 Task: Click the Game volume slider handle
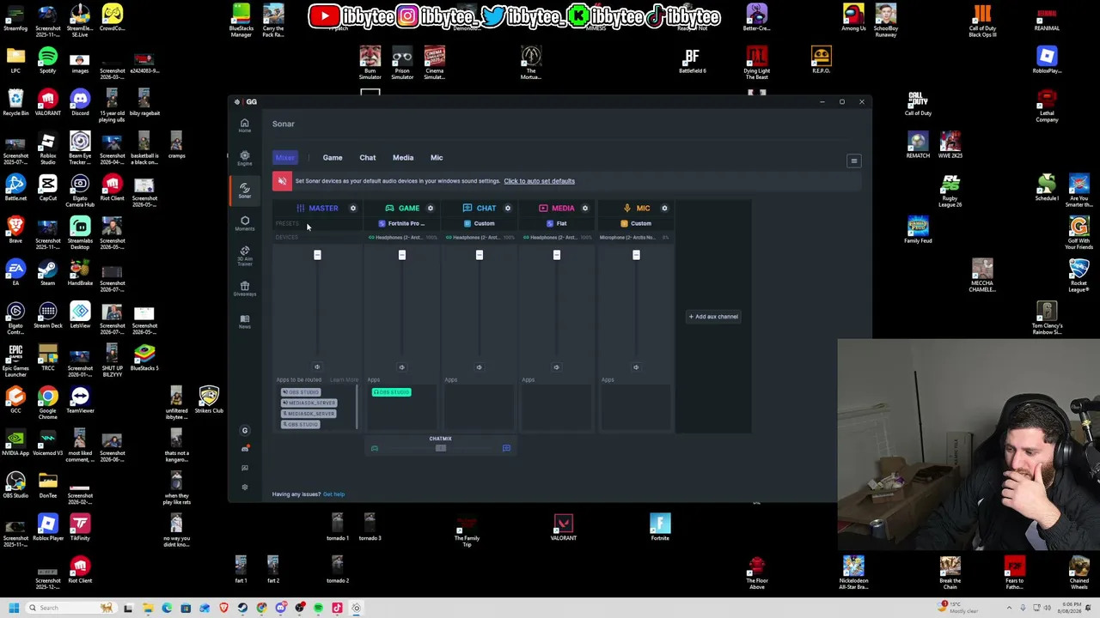[x=401, y=255]
